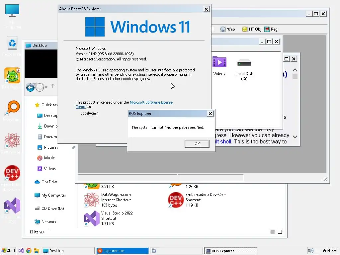Screen dimensions: 340x255
Task: Open Documents in navigation pane
Action: click(x=47, y=137)
